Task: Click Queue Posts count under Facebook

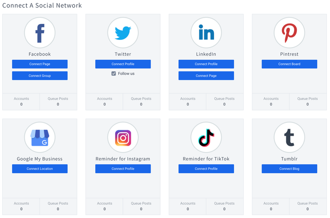Action: (58, 104)
